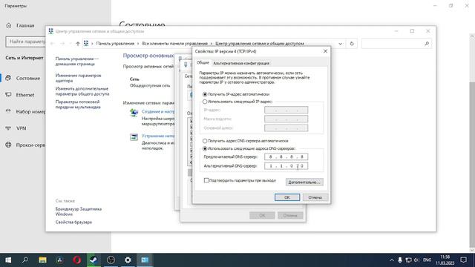
Task: Open 'Параметры потоковой передачи мультимедиа' link
Action: tap(78, 105)
